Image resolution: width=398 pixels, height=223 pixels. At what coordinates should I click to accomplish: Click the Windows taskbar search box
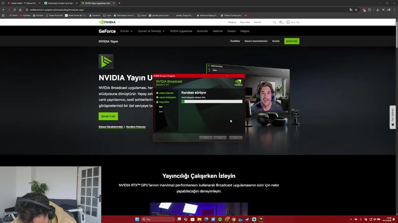tap(158, 219)
